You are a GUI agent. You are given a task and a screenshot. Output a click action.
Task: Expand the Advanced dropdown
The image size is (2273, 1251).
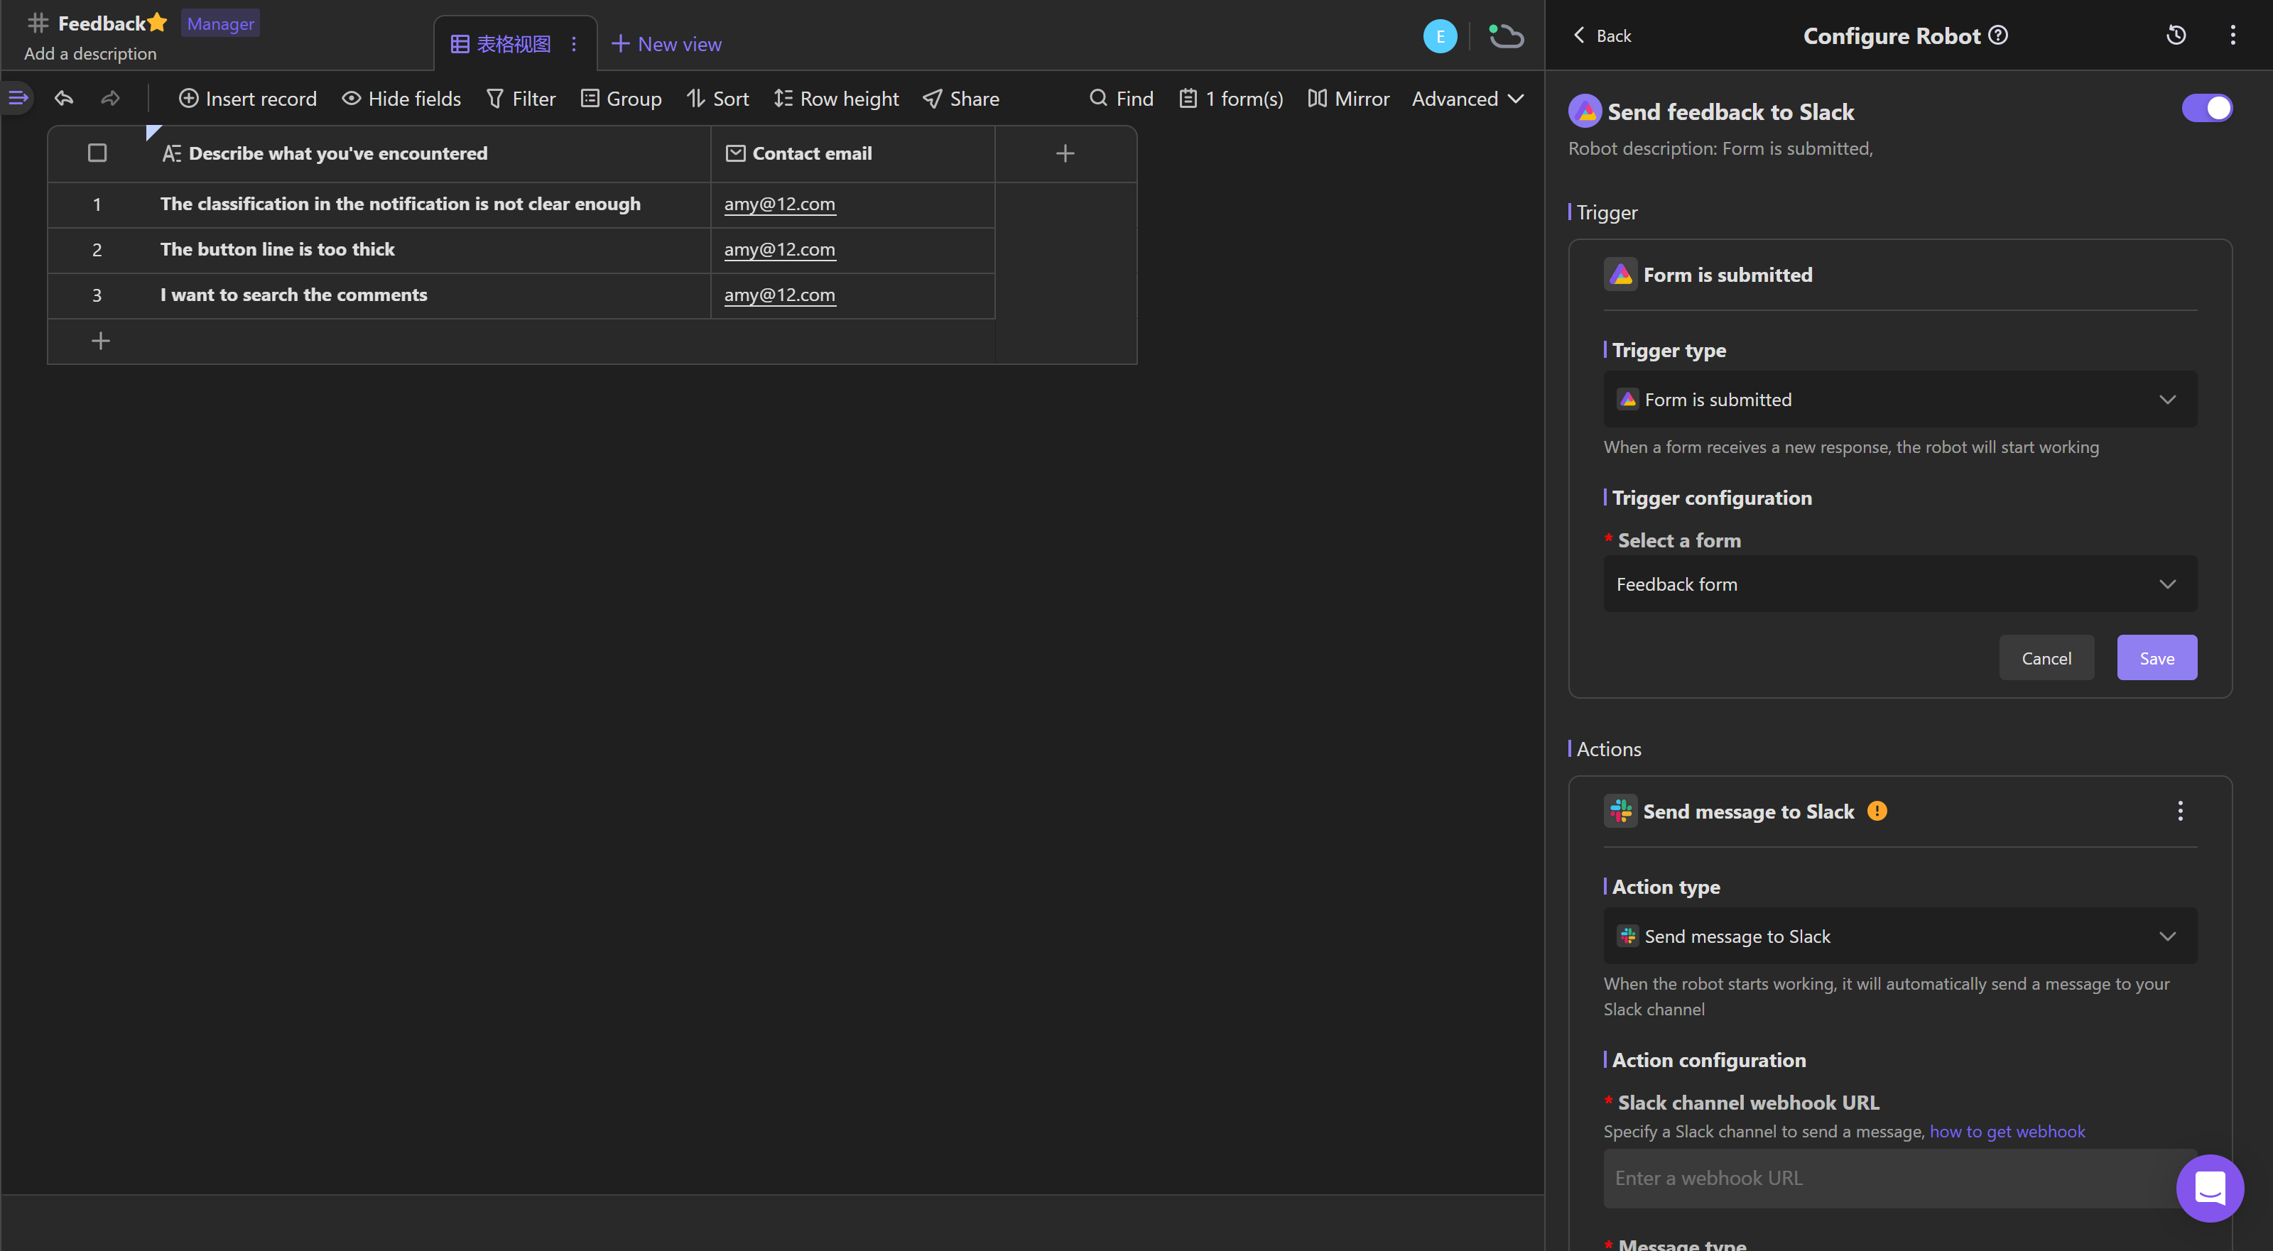1468,99
